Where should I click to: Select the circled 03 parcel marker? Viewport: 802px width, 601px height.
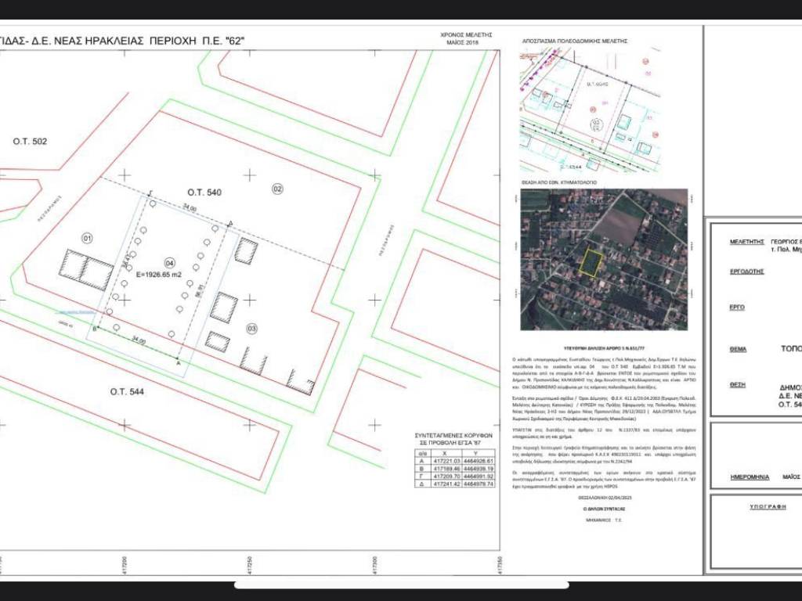click(251, 327)
